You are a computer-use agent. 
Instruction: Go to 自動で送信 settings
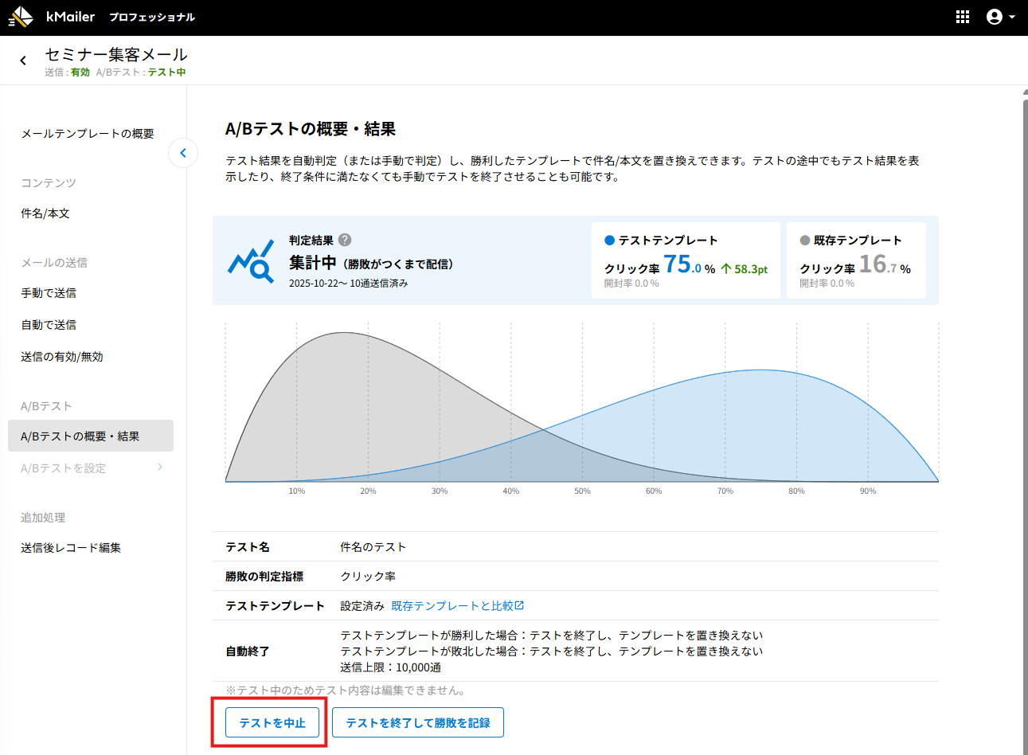49,325
